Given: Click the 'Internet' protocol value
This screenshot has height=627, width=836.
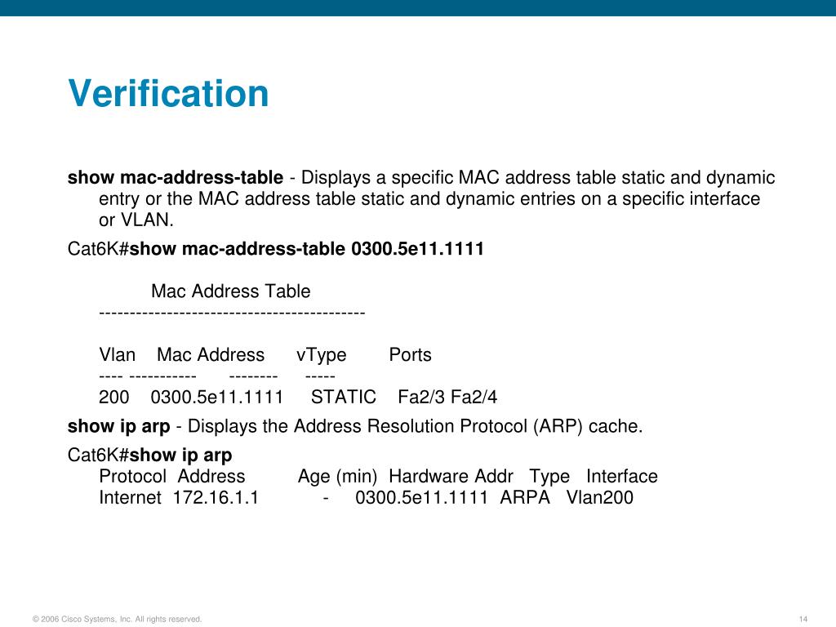Looking at the screenshot, I should [x=130, y=497].
